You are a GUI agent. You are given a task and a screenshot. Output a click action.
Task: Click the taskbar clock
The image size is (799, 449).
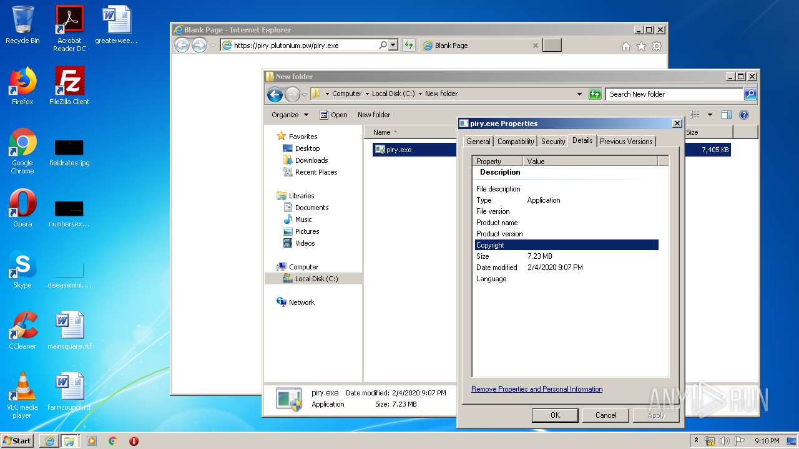pos(767,441)
